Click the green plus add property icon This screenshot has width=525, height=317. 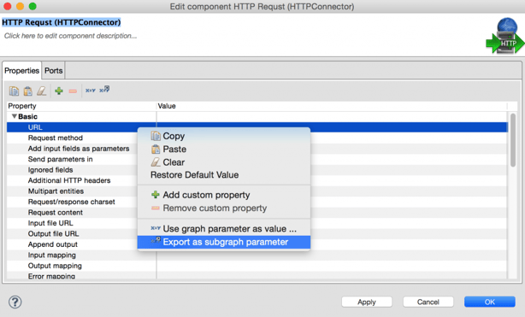click(x=59, y=91)
